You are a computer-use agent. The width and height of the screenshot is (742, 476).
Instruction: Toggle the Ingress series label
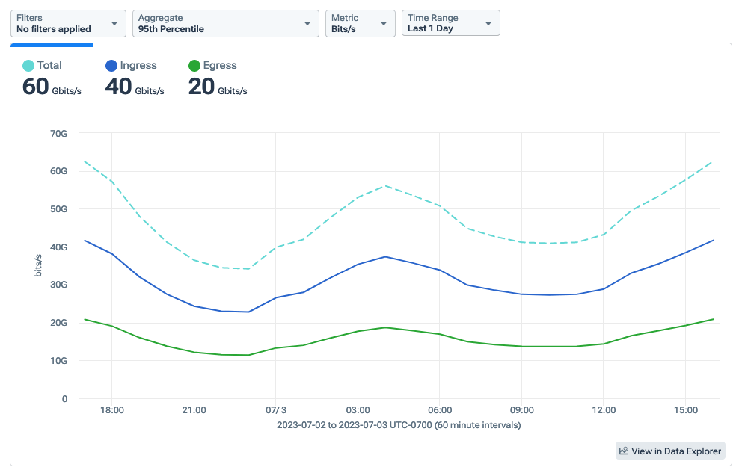138,66
